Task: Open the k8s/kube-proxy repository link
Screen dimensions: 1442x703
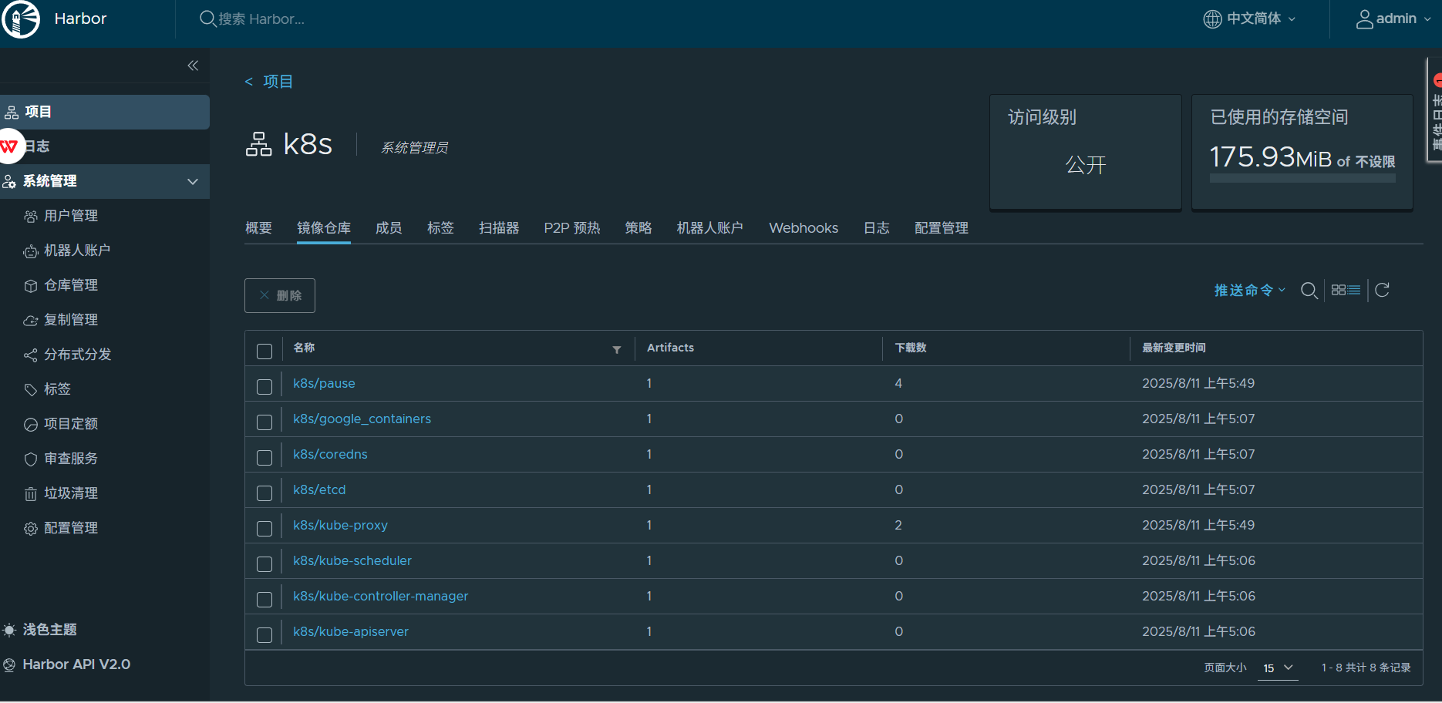Action: tap(340, 526)
